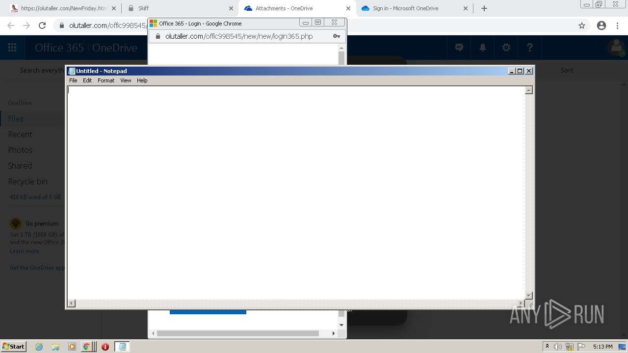Screen dimensions: 628x353
Task: Click the Chrome taskbar icon
Action: click(x=87, y=347)
